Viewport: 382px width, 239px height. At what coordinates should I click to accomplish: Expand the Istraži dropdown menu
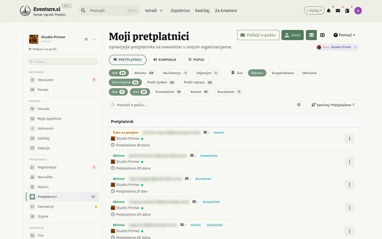coord(154,11)
